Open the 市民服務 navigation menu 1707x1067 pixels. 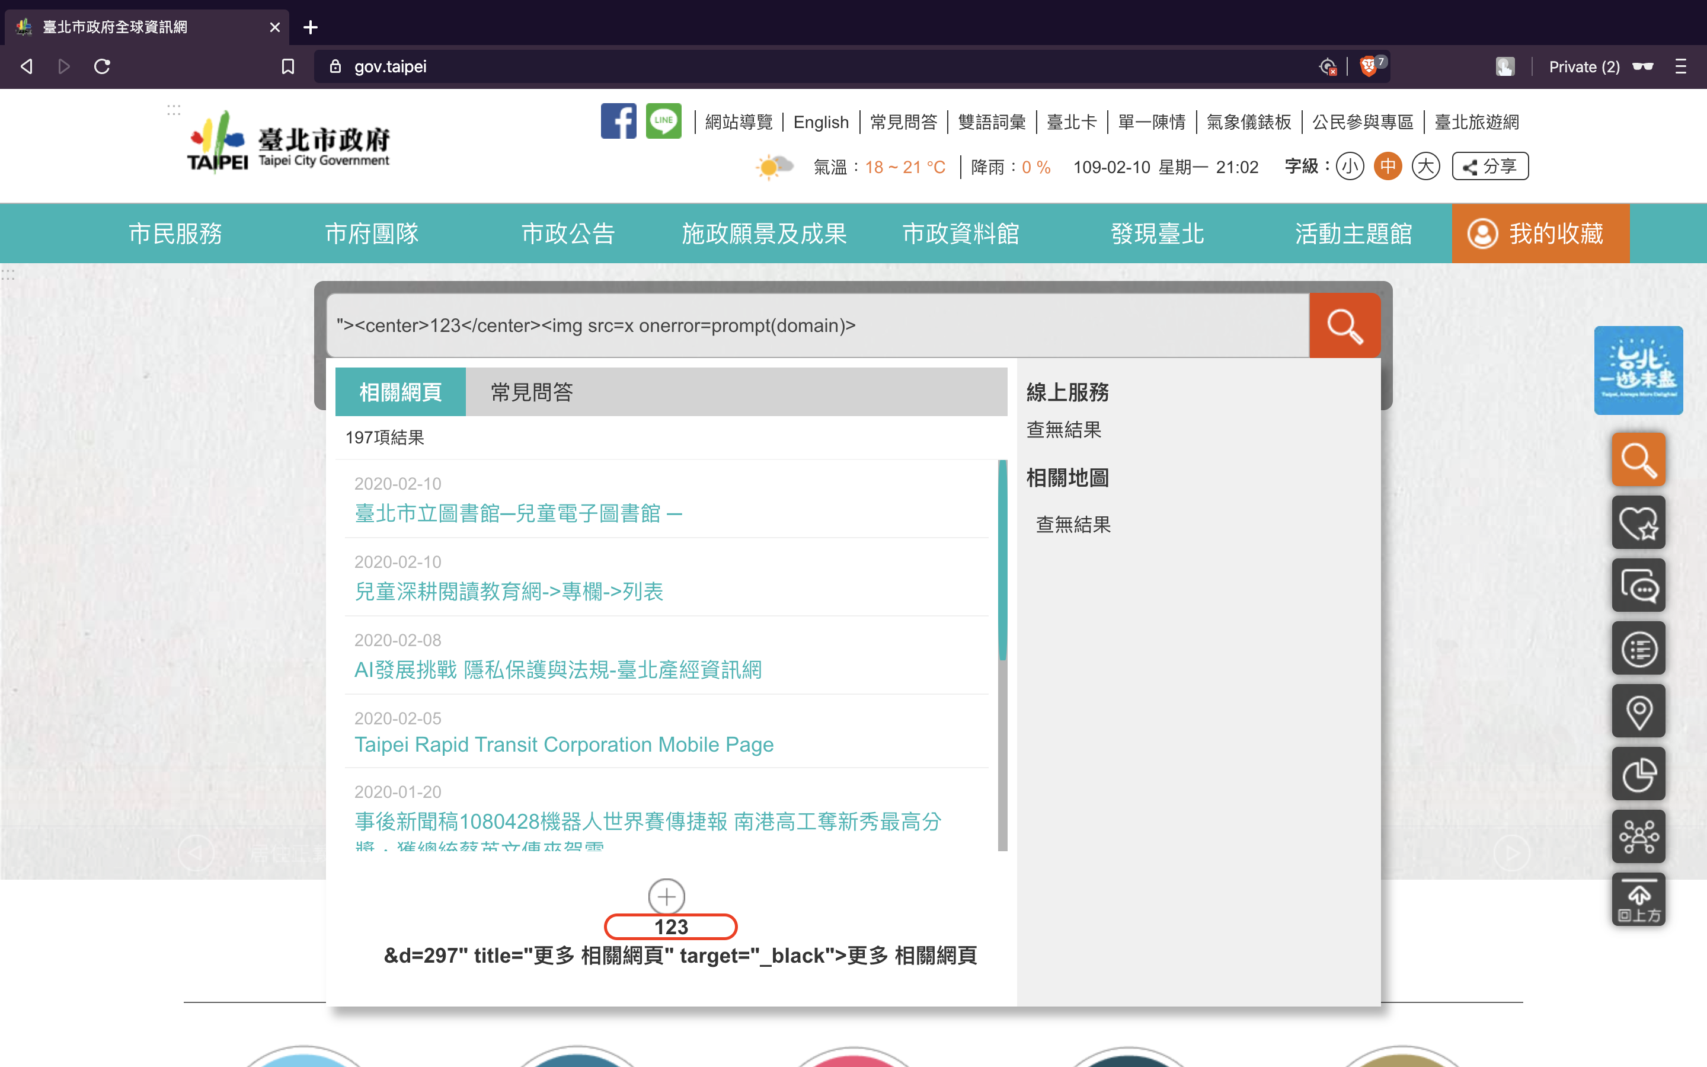click(175, 234)
